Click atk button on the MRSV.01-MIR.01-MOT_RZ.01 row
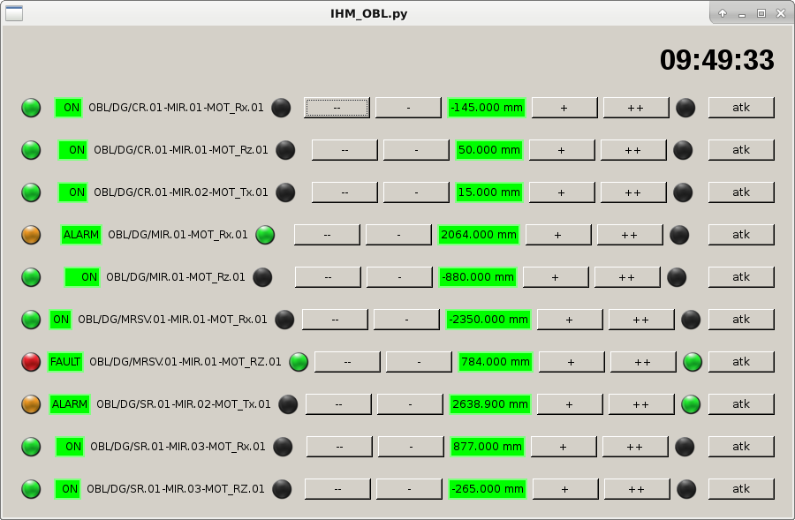This screenshot has width=795, height=520. tap(741, 362)
